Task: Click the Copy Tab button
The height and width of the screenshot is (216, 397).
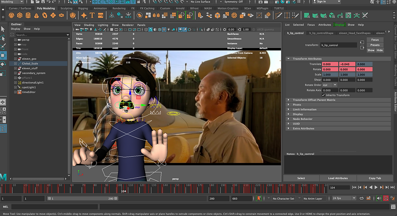Action: 375,178
